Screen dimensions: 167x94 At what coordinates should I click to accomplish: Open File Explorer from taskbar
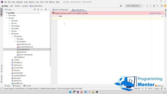click(x=93, y=92)
